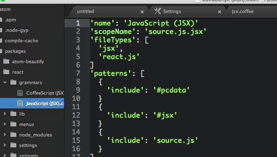Open the Settings tab
Screen dimensions: 277x157
[172, 11]
